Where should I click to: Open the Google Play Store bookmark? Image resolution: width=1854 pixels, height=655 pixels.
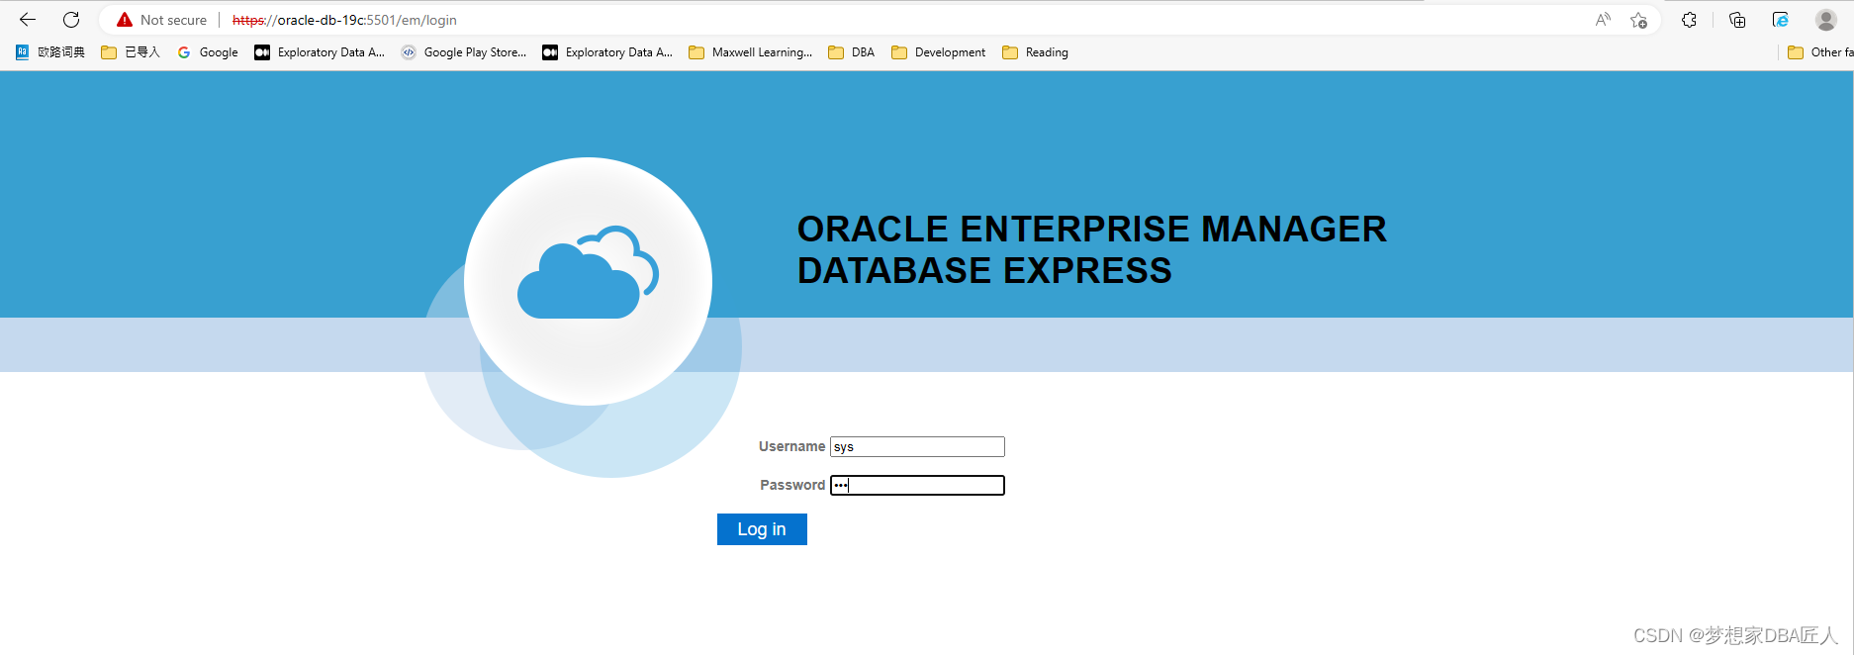[464, 52]
